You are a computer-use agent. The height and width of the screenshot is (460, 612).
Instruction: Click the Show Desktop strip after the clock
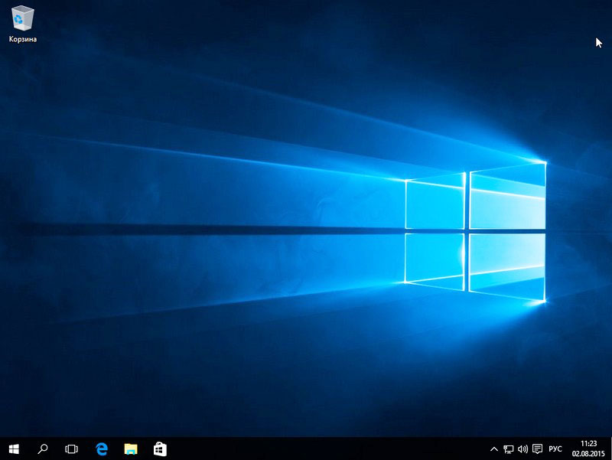pyautogui.click(x=610, y=449)
